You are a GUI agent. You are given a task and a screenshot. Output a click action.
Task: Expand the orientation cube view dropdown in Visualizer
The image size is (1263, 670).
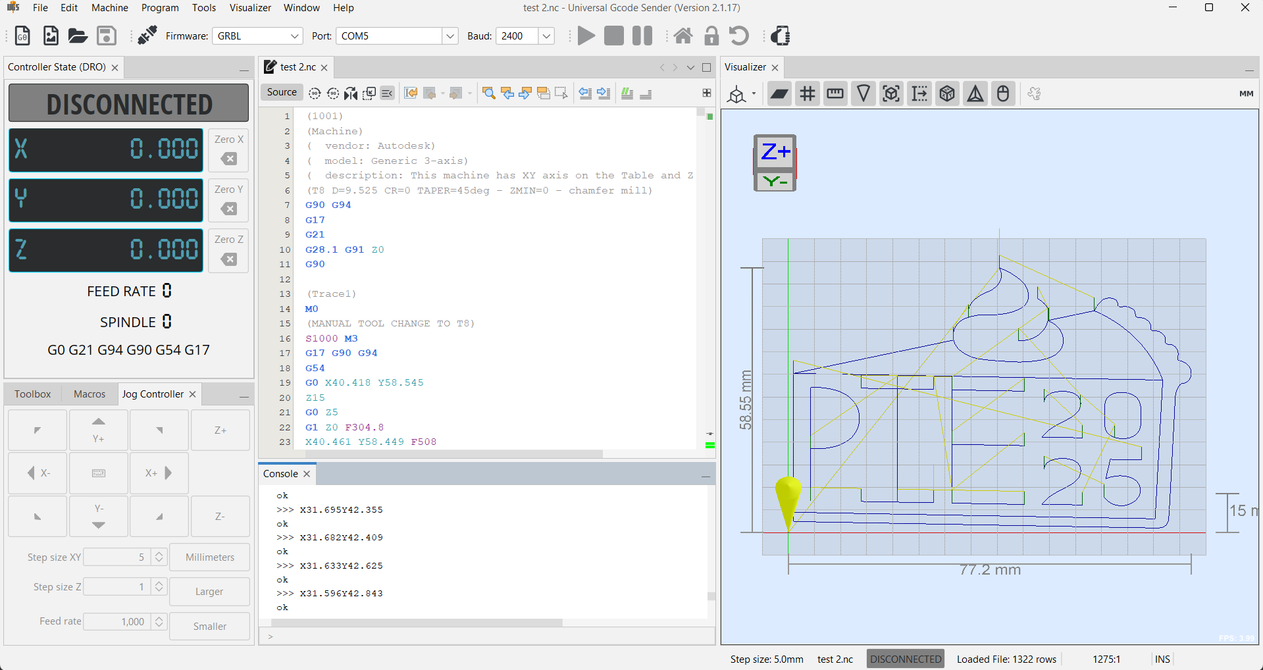pos(753,93)
